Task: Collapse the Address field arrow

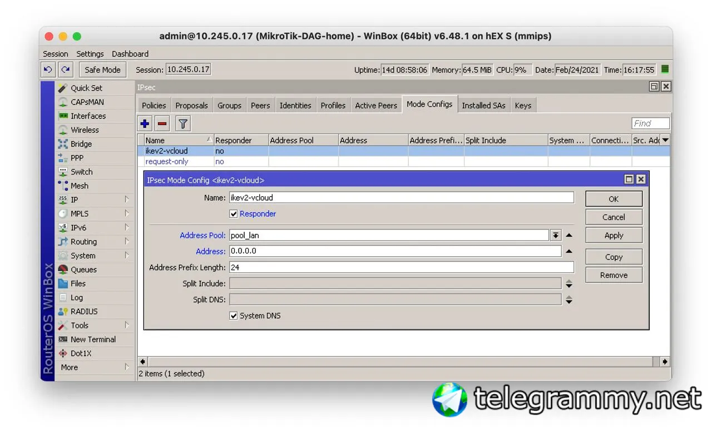Action: tap(569, 251)
